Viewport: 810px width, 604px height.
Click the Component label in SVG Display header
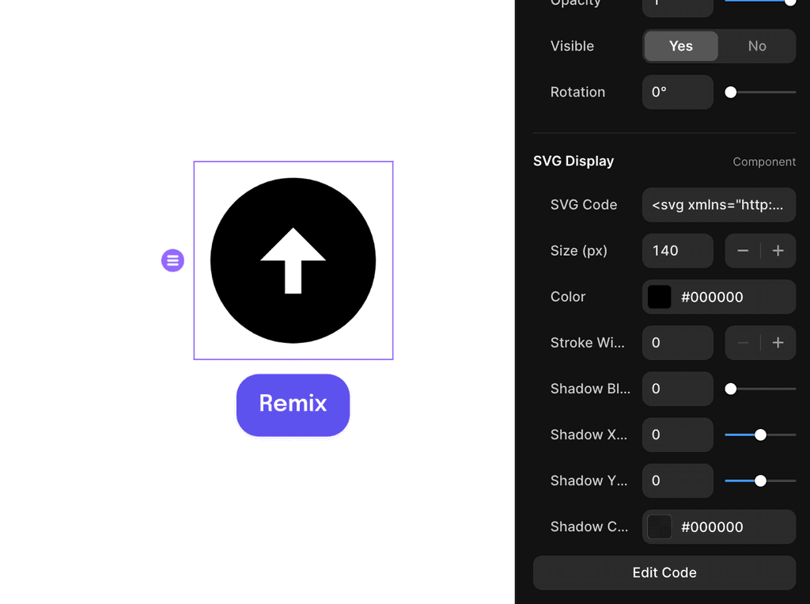764,161
